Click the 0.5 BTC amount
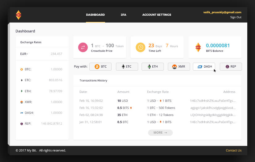 (123, 122)
